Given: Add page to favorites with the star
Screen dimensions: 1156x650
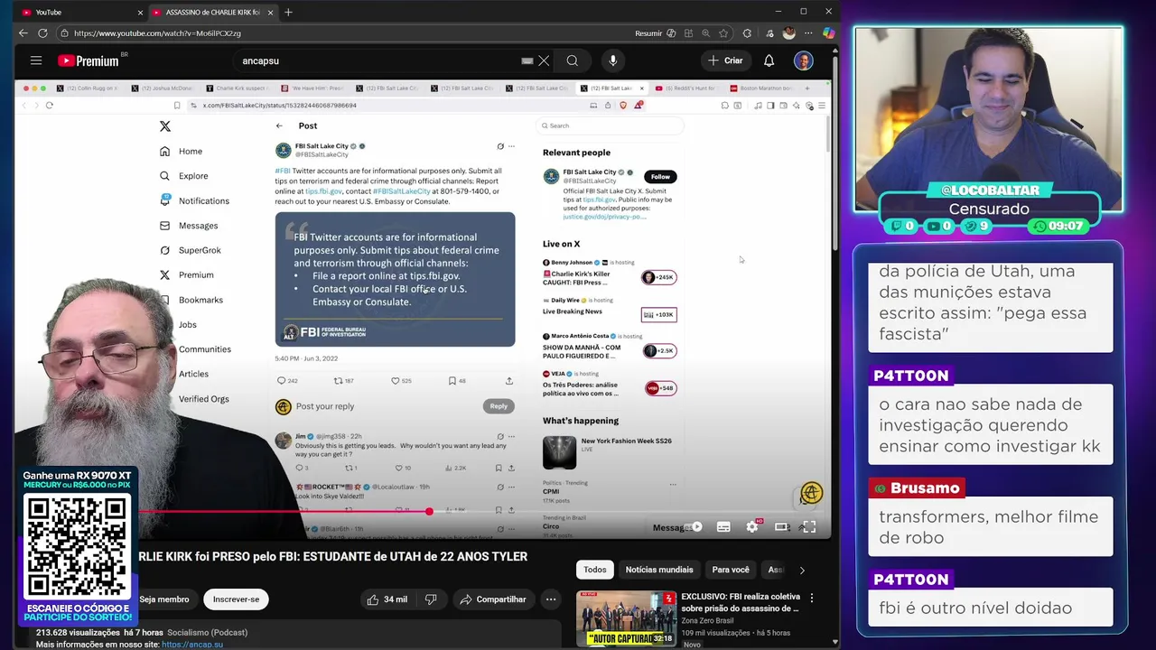Looking at the screenshot, I should pyautogui.click(x=723, y=33).
